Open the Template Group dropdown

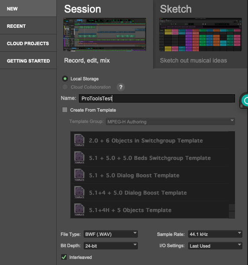(x=170, y=122)
